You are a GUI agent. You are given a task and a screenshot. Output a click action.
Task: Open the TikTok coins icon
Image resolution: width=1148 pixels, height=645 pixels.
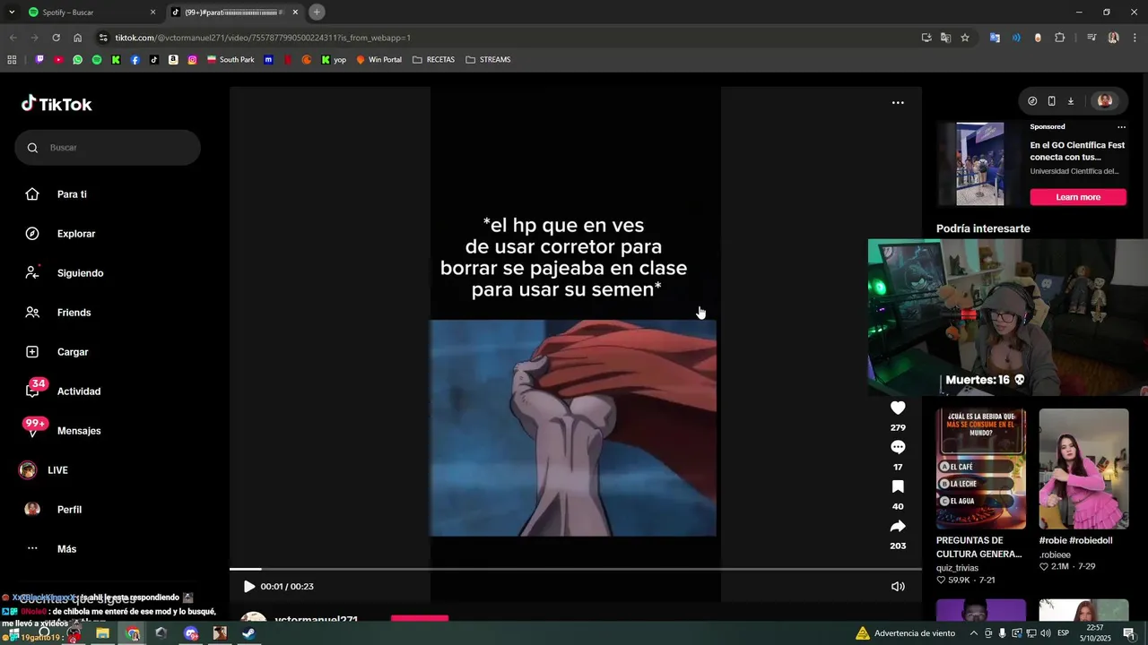[x=1032, y=101]
